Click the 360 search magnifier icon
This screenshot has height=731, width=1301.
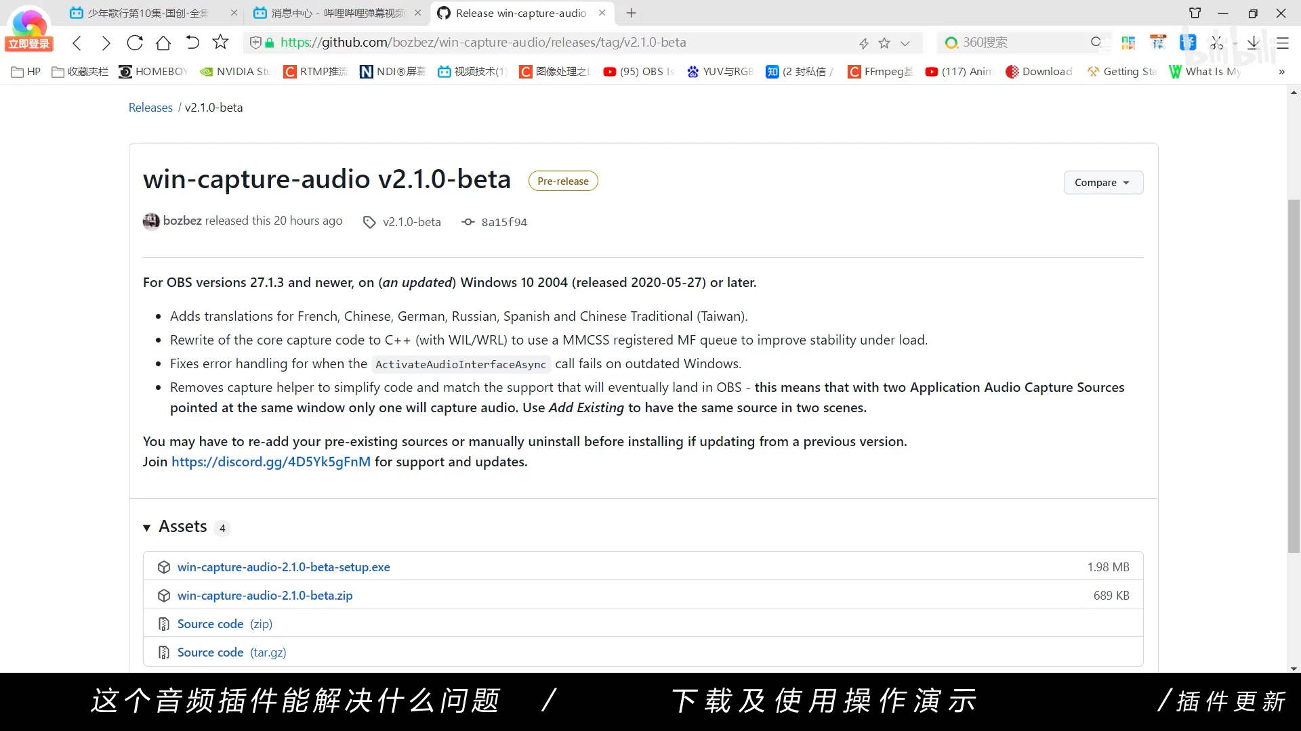point(1096,43)
